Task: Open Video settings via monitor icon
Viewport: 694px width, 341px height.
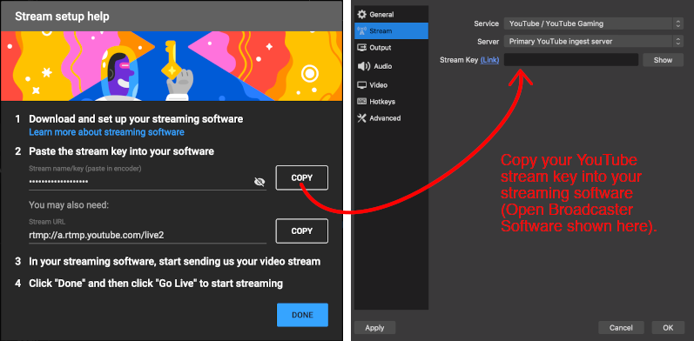Action: pos(362,85)
